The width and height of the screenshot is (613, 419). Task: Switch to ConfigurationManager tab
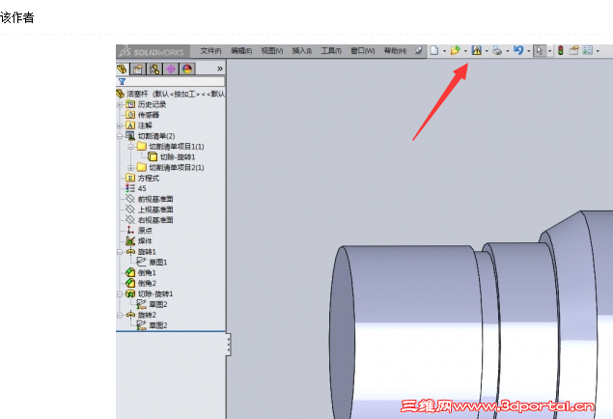coord(154,70)
